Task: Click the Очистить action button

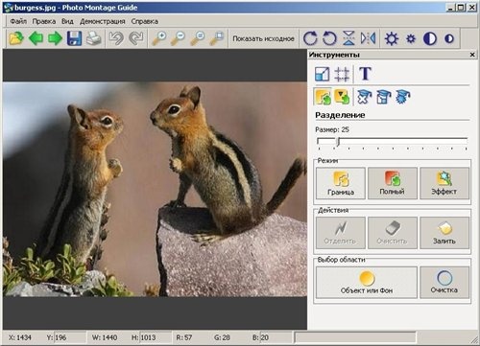Action: click(393, 233)
